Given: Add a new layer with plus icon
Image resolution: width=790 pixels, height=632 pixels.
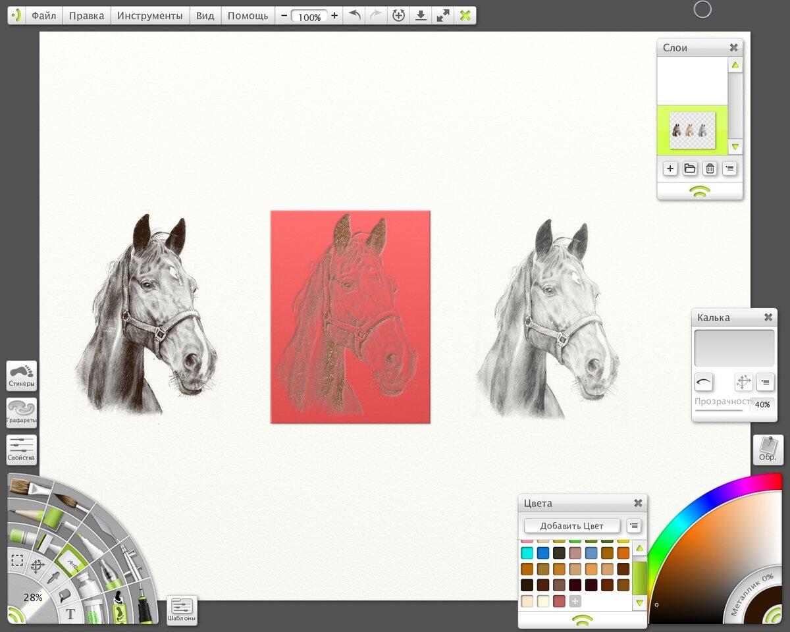Looking at the screenshot, I should click(x=670, y=169).
